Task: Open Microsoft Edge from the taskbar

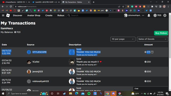Action: [77, 93]
